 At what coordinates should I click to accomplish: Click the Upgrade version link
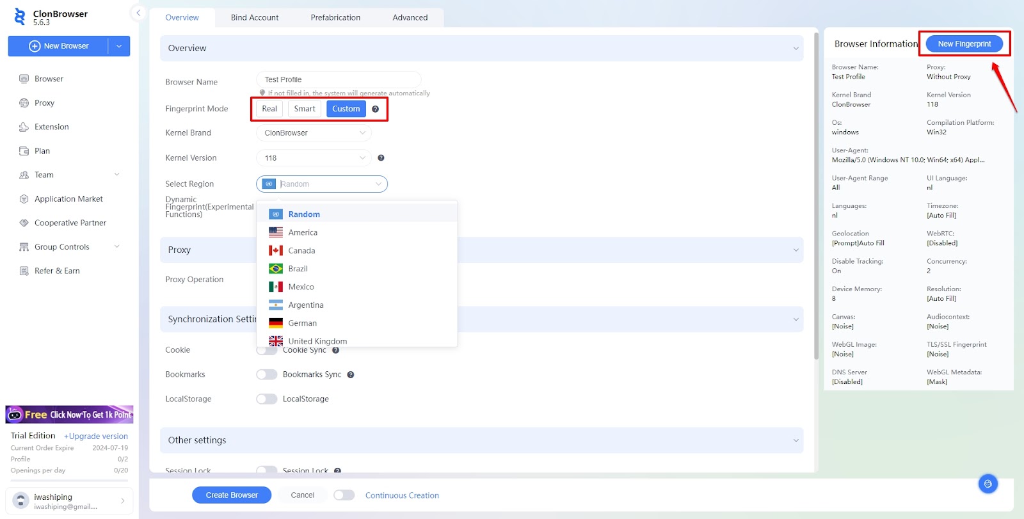coord(96,436)
